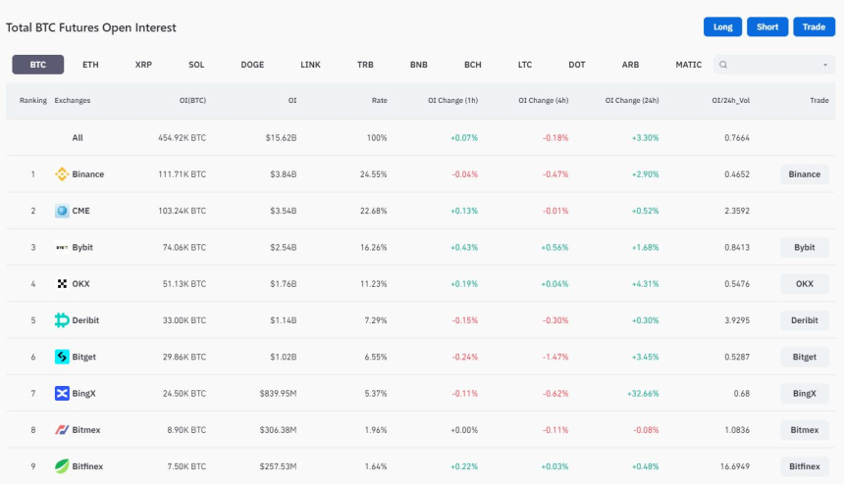This screenshot has width=844, height=484.
Task: Click the Bybit exchange logo icon
Action: (x=62, y=247)
